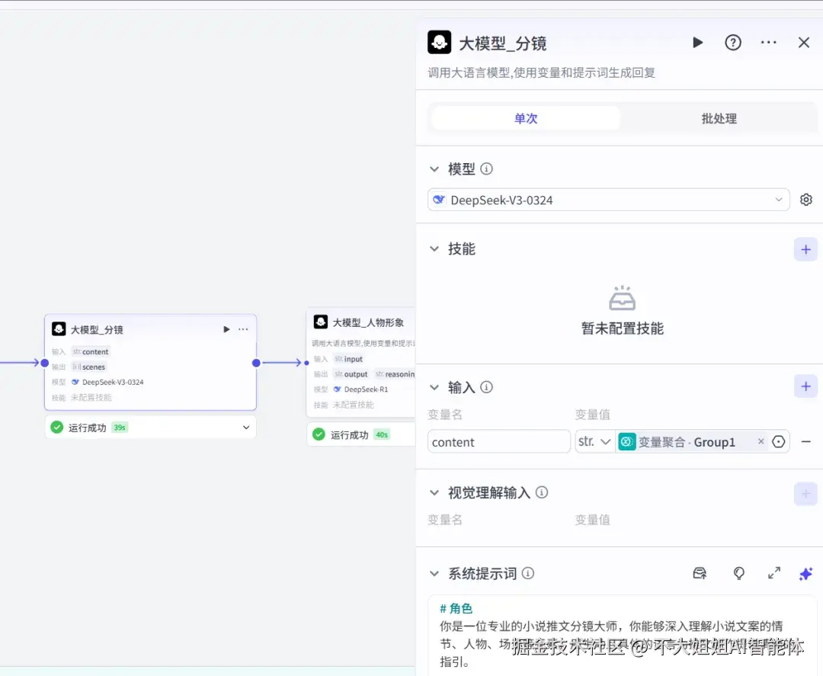Remove the content variable with the minus button
This screenshot has width=823, height=676.
coord(805,441)
